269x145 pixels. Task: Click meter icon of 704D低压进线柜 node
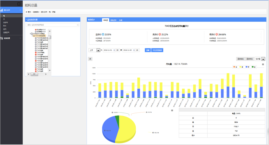click(x=34, y=36)
